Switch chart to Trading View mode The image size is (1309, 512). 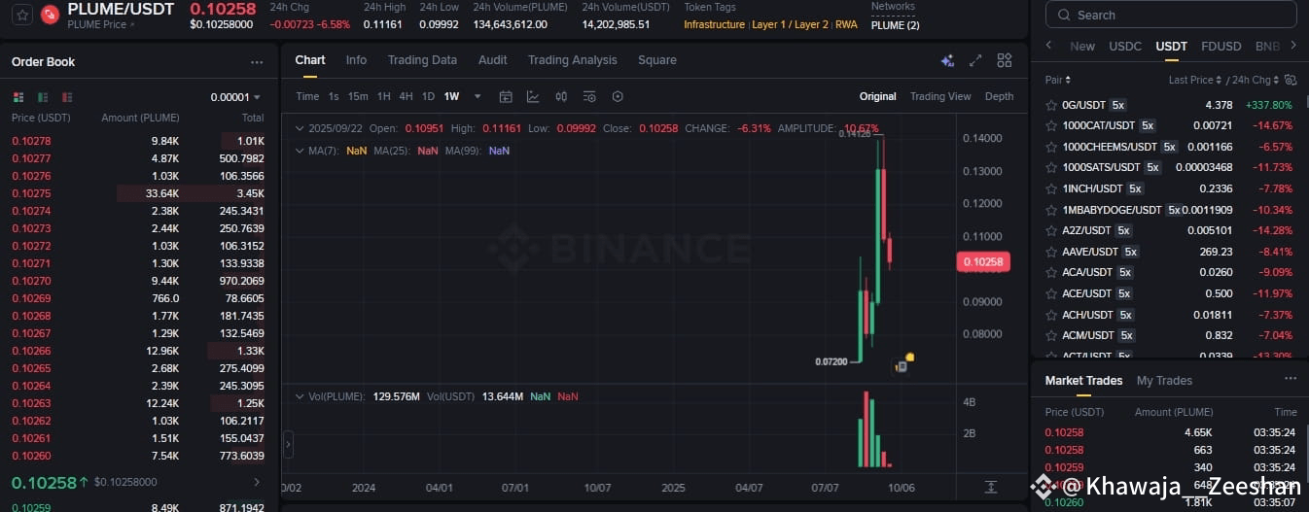click(939, 96)
